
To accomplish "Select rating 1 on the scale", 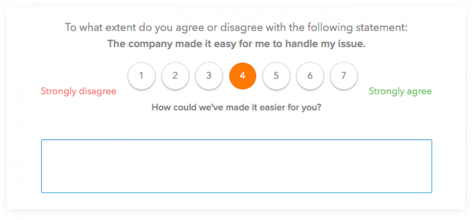I will [x=142, y=76].
